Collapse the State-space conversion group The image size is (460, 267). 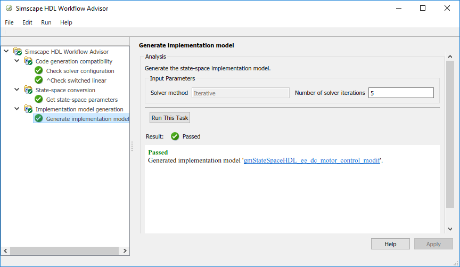point(17,90)
